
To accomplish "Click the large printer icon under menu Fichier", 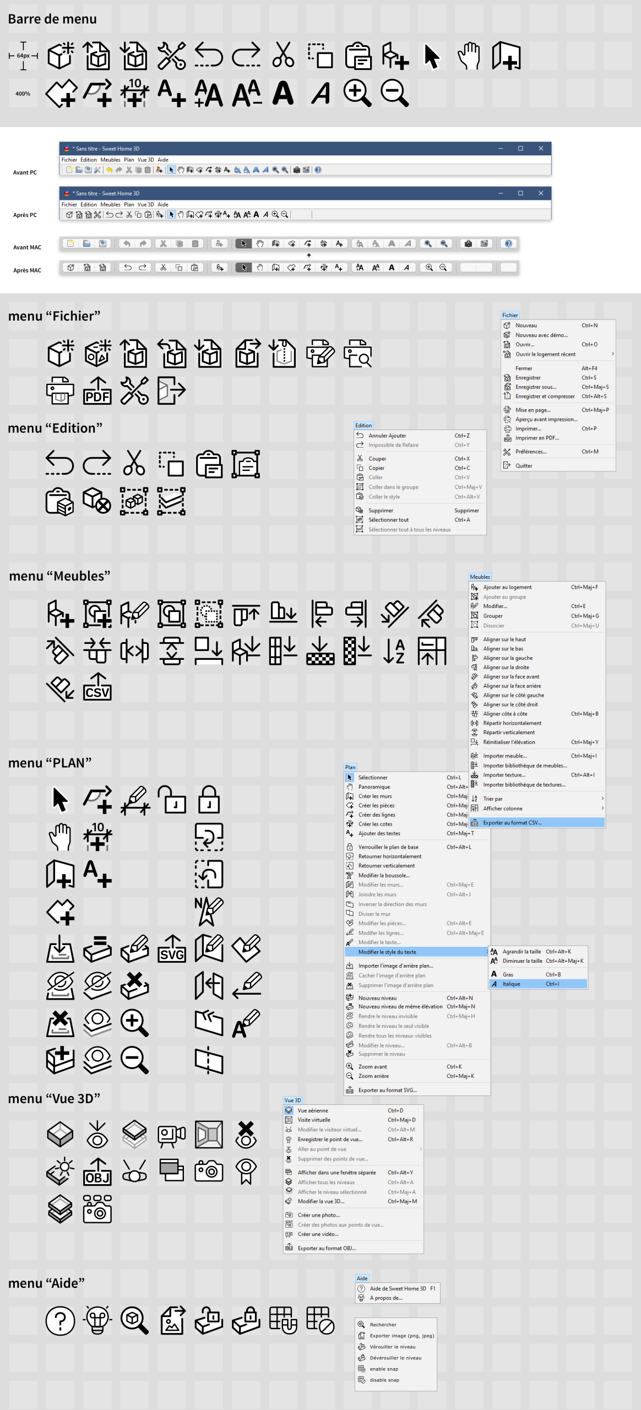I will 60,391.
